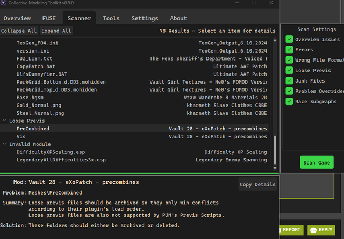The image size is (344, 239).
Task: Click the results scrollbar down arrow
Action: [x=275, y=168]
